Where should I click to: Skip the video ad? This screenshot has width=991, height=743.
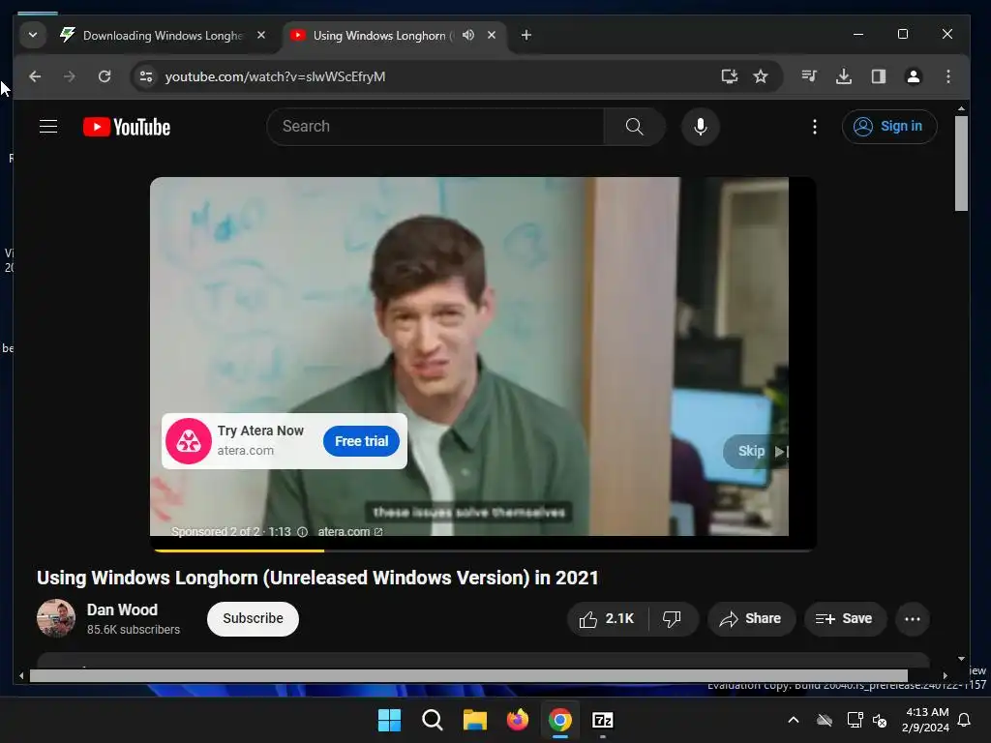click(x=756, y=451)
